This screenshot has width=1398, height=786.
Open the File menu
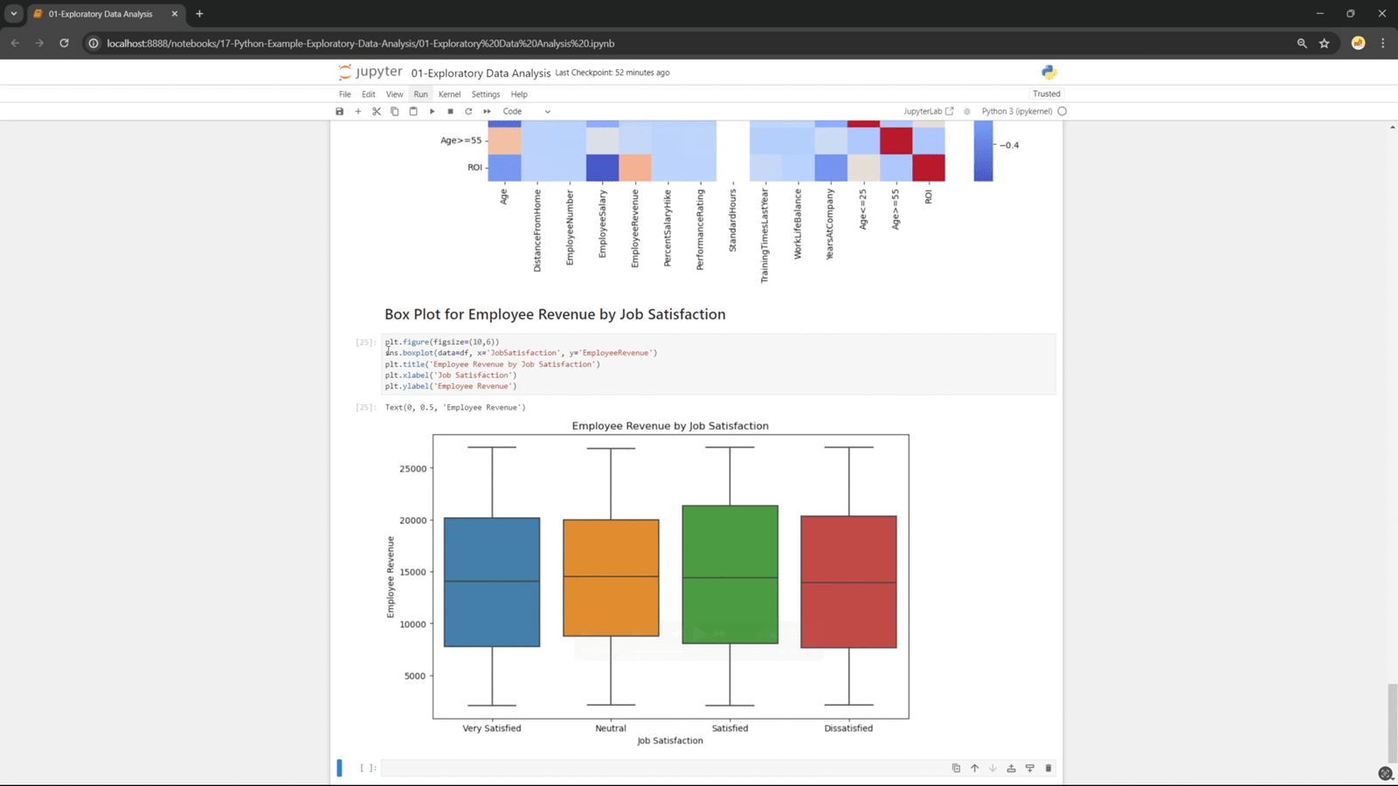click(x=345, y=94)
